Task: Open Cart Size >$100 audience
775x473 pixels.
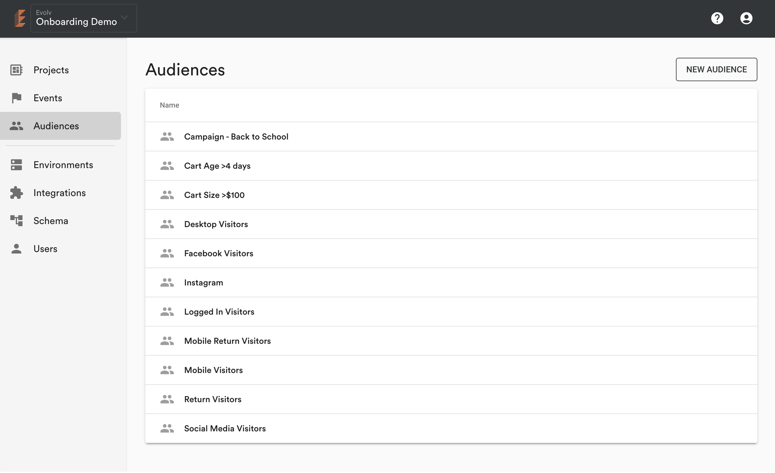Action: coord(215,195)
